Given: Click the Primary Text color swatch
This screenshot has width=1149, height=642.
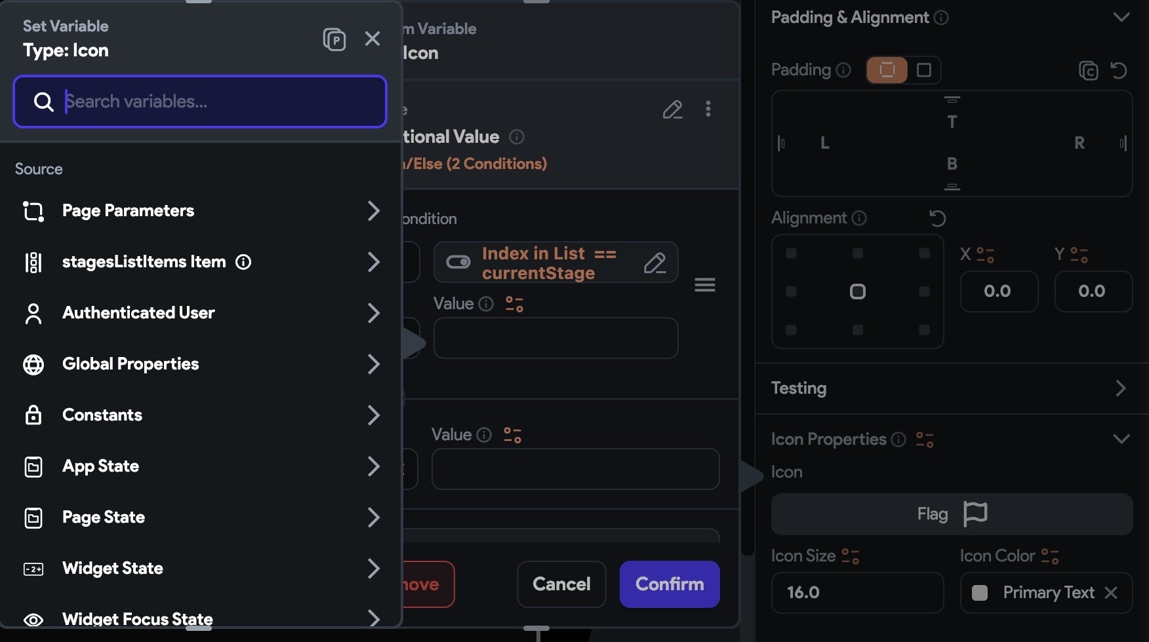Looking at the screenshot, I should point(980,593).
